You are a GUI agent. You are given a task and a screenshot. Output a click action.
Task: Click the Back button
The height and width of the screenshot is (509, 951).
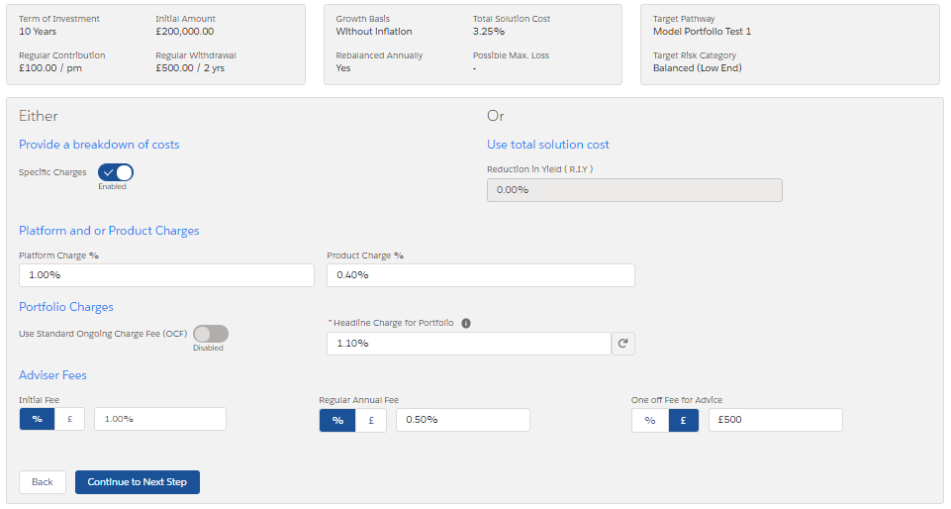click(43, 482)
